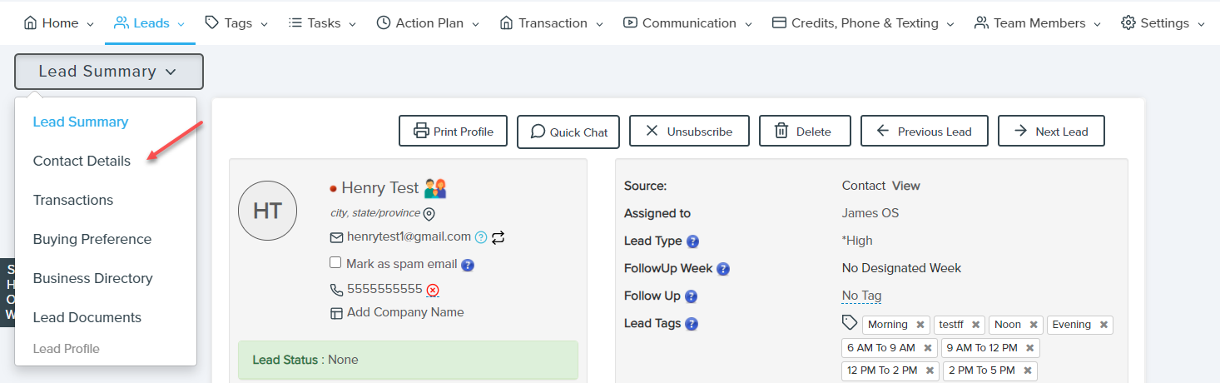Click Add Company Name field
1220x383 pixels.
click(x=405, y=312)
